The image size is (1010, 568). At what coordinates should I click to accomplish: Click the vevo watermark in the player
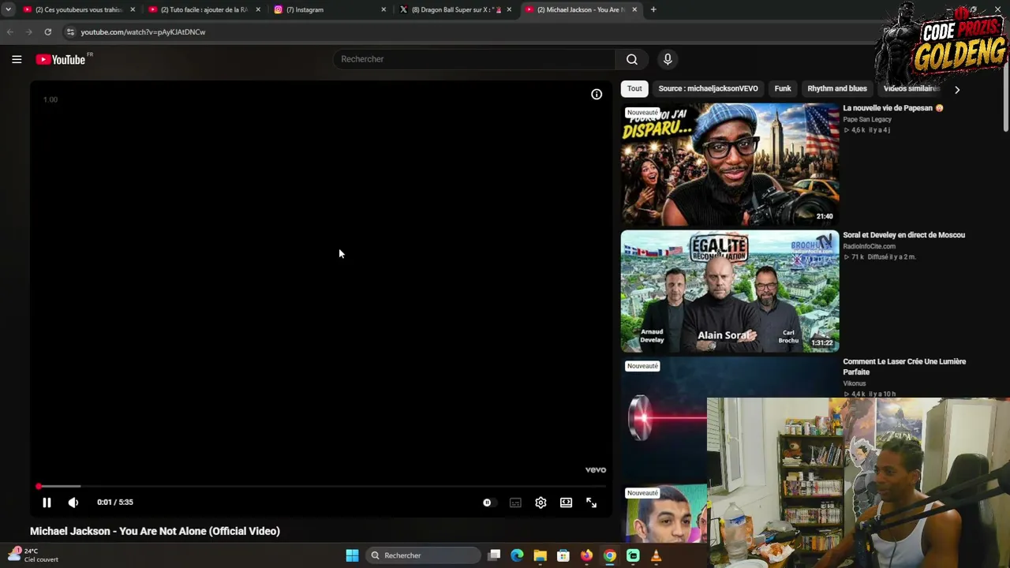pyautogui.click(x=596, y=470)
